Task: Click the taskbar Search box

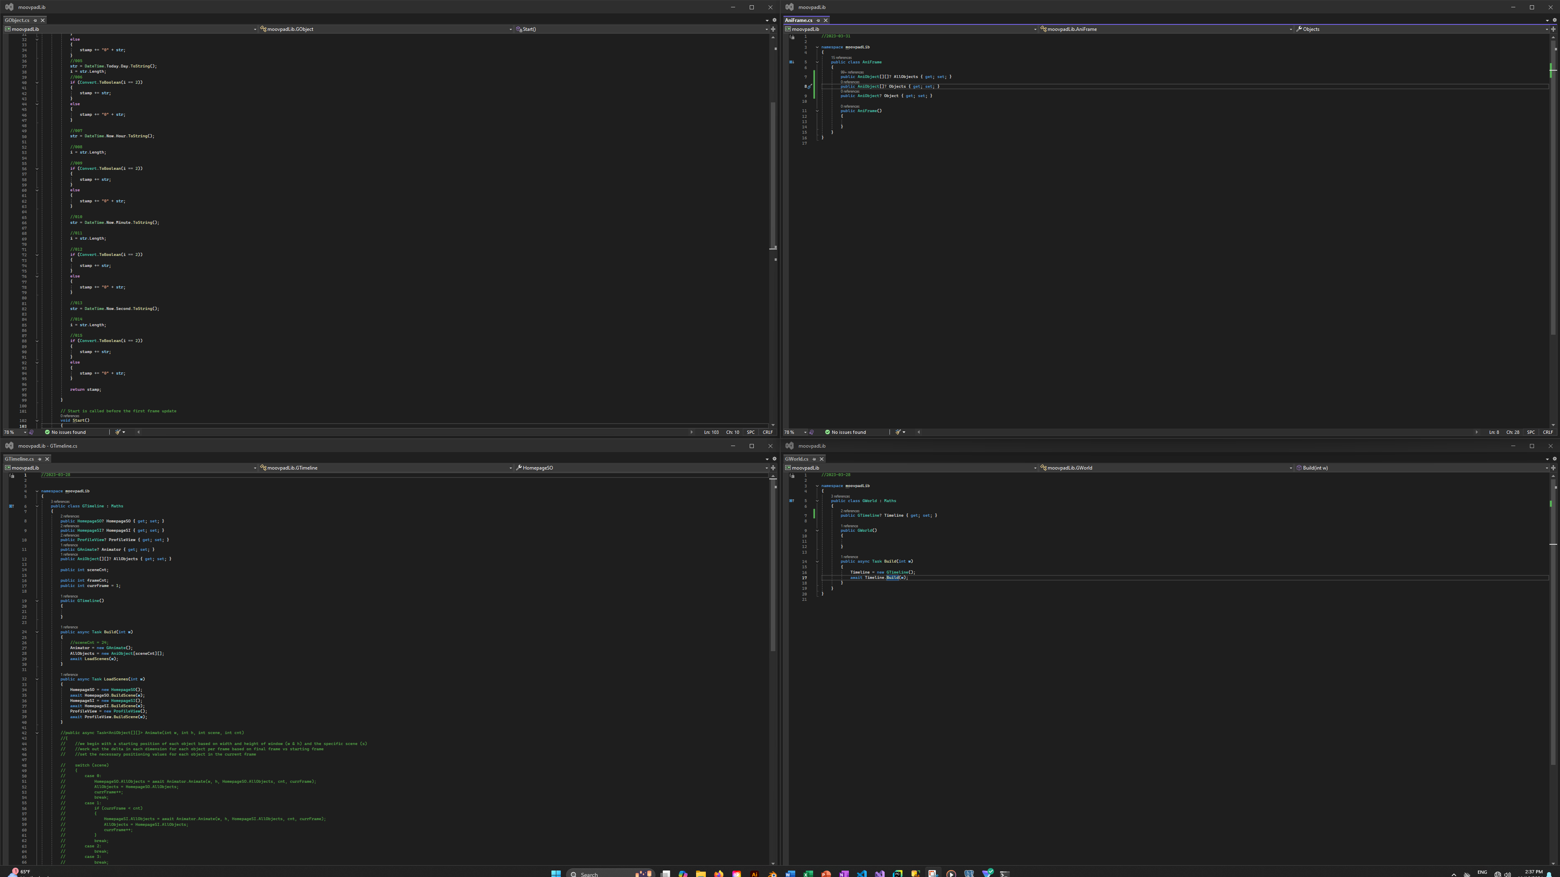Action: pyautogui.click(x=610, y=873)
